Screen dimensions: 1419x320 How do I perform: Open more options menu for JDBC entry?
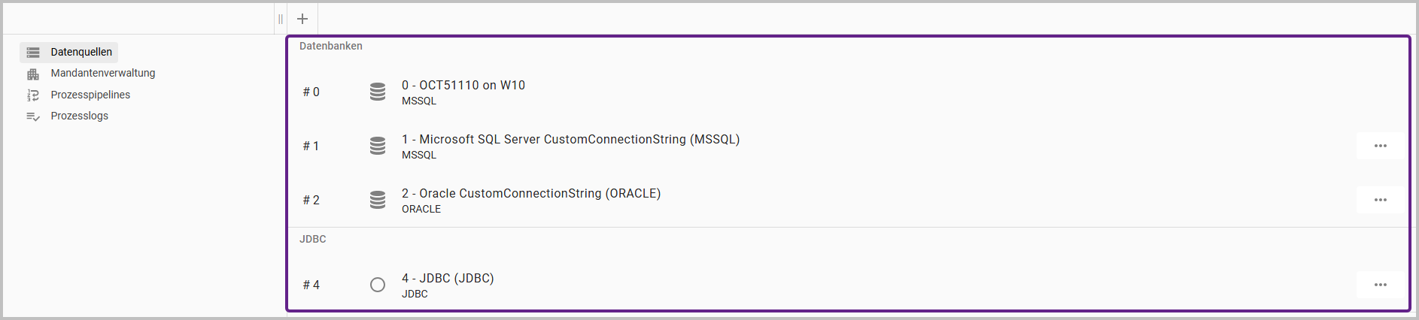[1380, 285]
